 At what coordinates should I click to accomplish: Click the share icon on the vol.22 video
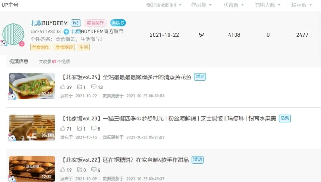(x=79, y=170)
